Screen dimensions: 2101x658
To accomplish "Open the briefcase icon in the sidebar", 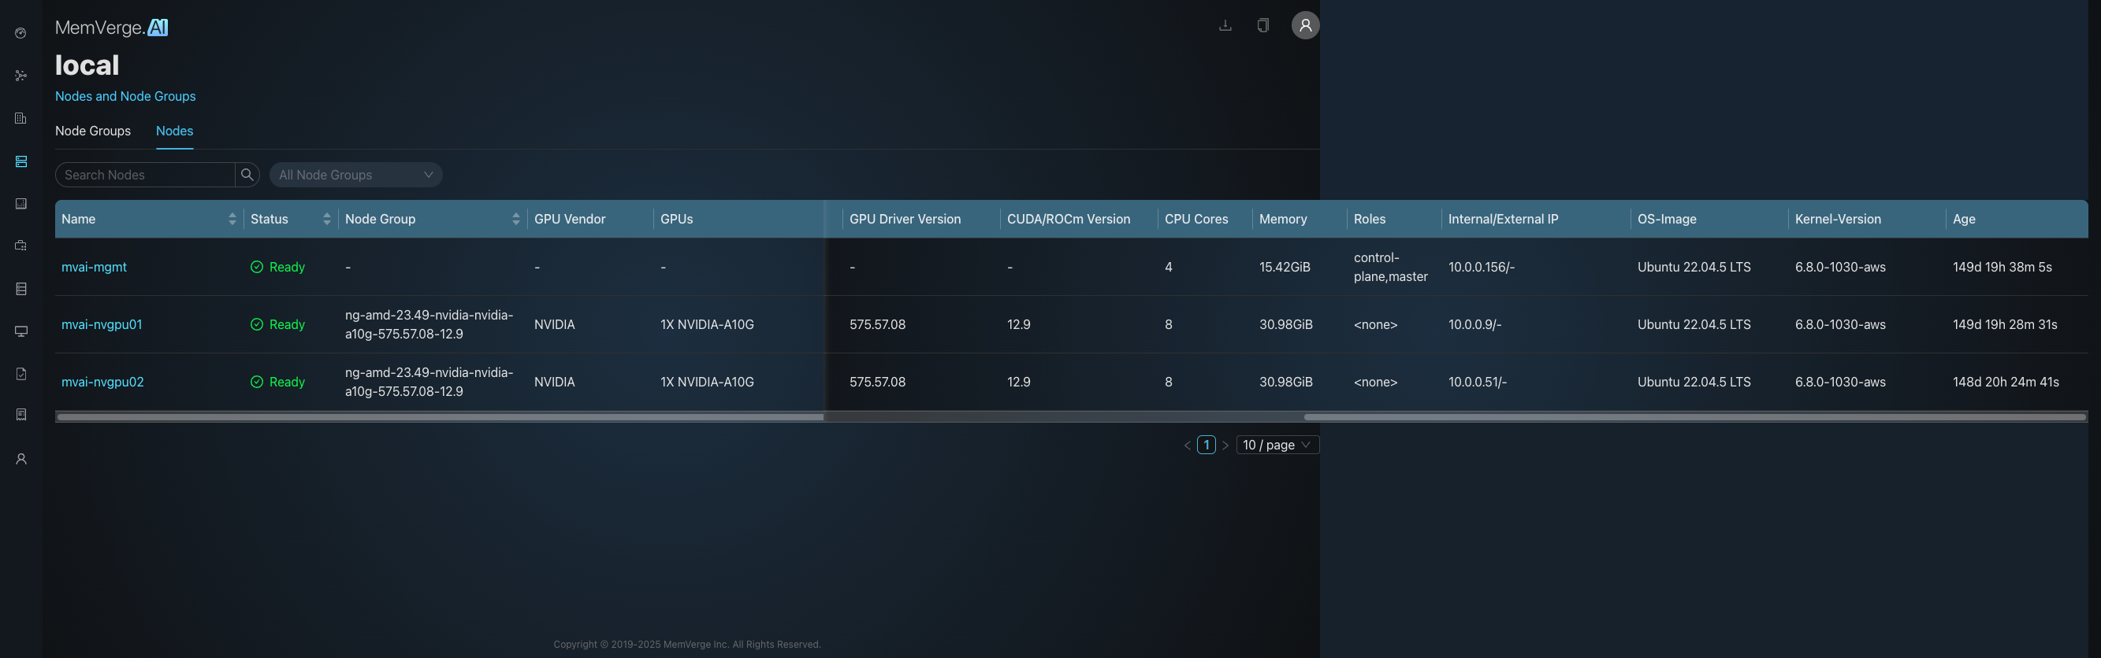I will [x=21, y=246].
